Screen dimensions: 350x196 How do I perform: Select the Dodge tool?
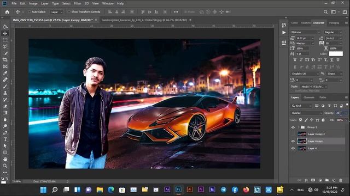click(x=5, y=126)
